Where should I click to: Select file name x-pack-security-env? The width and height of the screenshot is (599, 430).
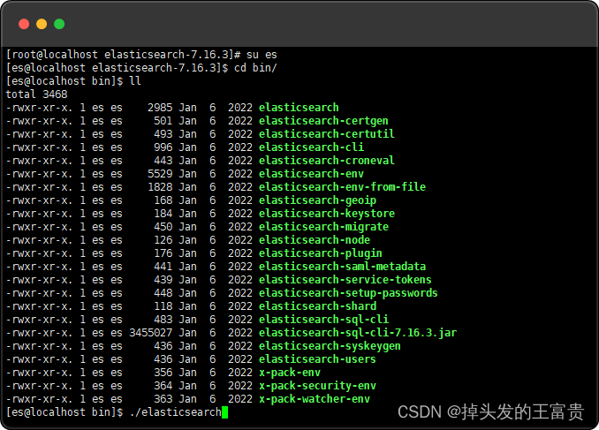[x=317, y=386]
